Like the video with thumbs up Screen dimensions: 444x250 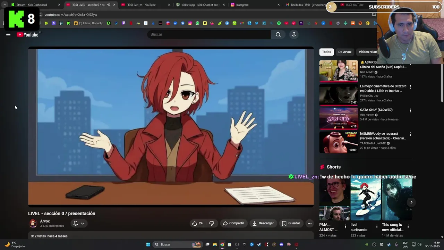197,223
